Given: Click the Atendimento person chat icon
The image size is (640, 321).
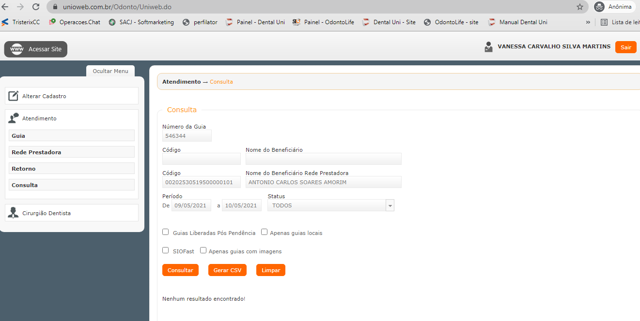Looking at the screenshot, I should (x=14, y=118).
